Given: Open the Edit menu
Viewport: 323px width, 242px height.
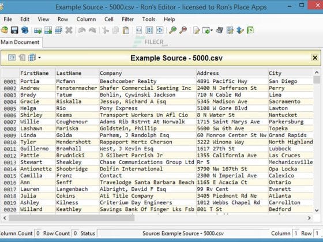Looking at the screenshot, I should pyautogui.click(x=25, y=19).
